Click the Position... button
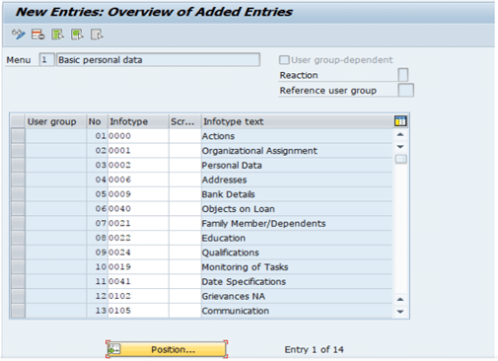The height and width of the screenshot is (361, 498). point(167,349)
